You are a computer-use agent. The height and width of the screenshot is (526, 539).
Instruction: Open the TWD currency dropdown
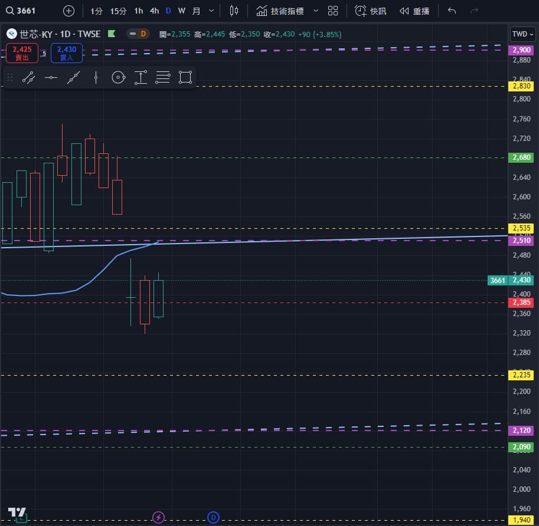pyautogui.click(x=523, y=34)
